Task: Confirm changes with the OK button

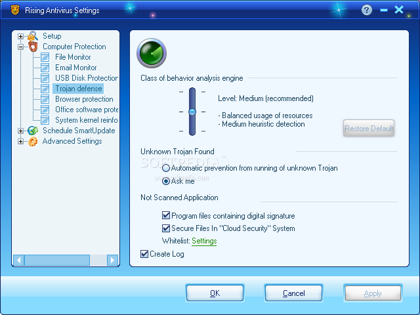Action: tap(215, 293)
